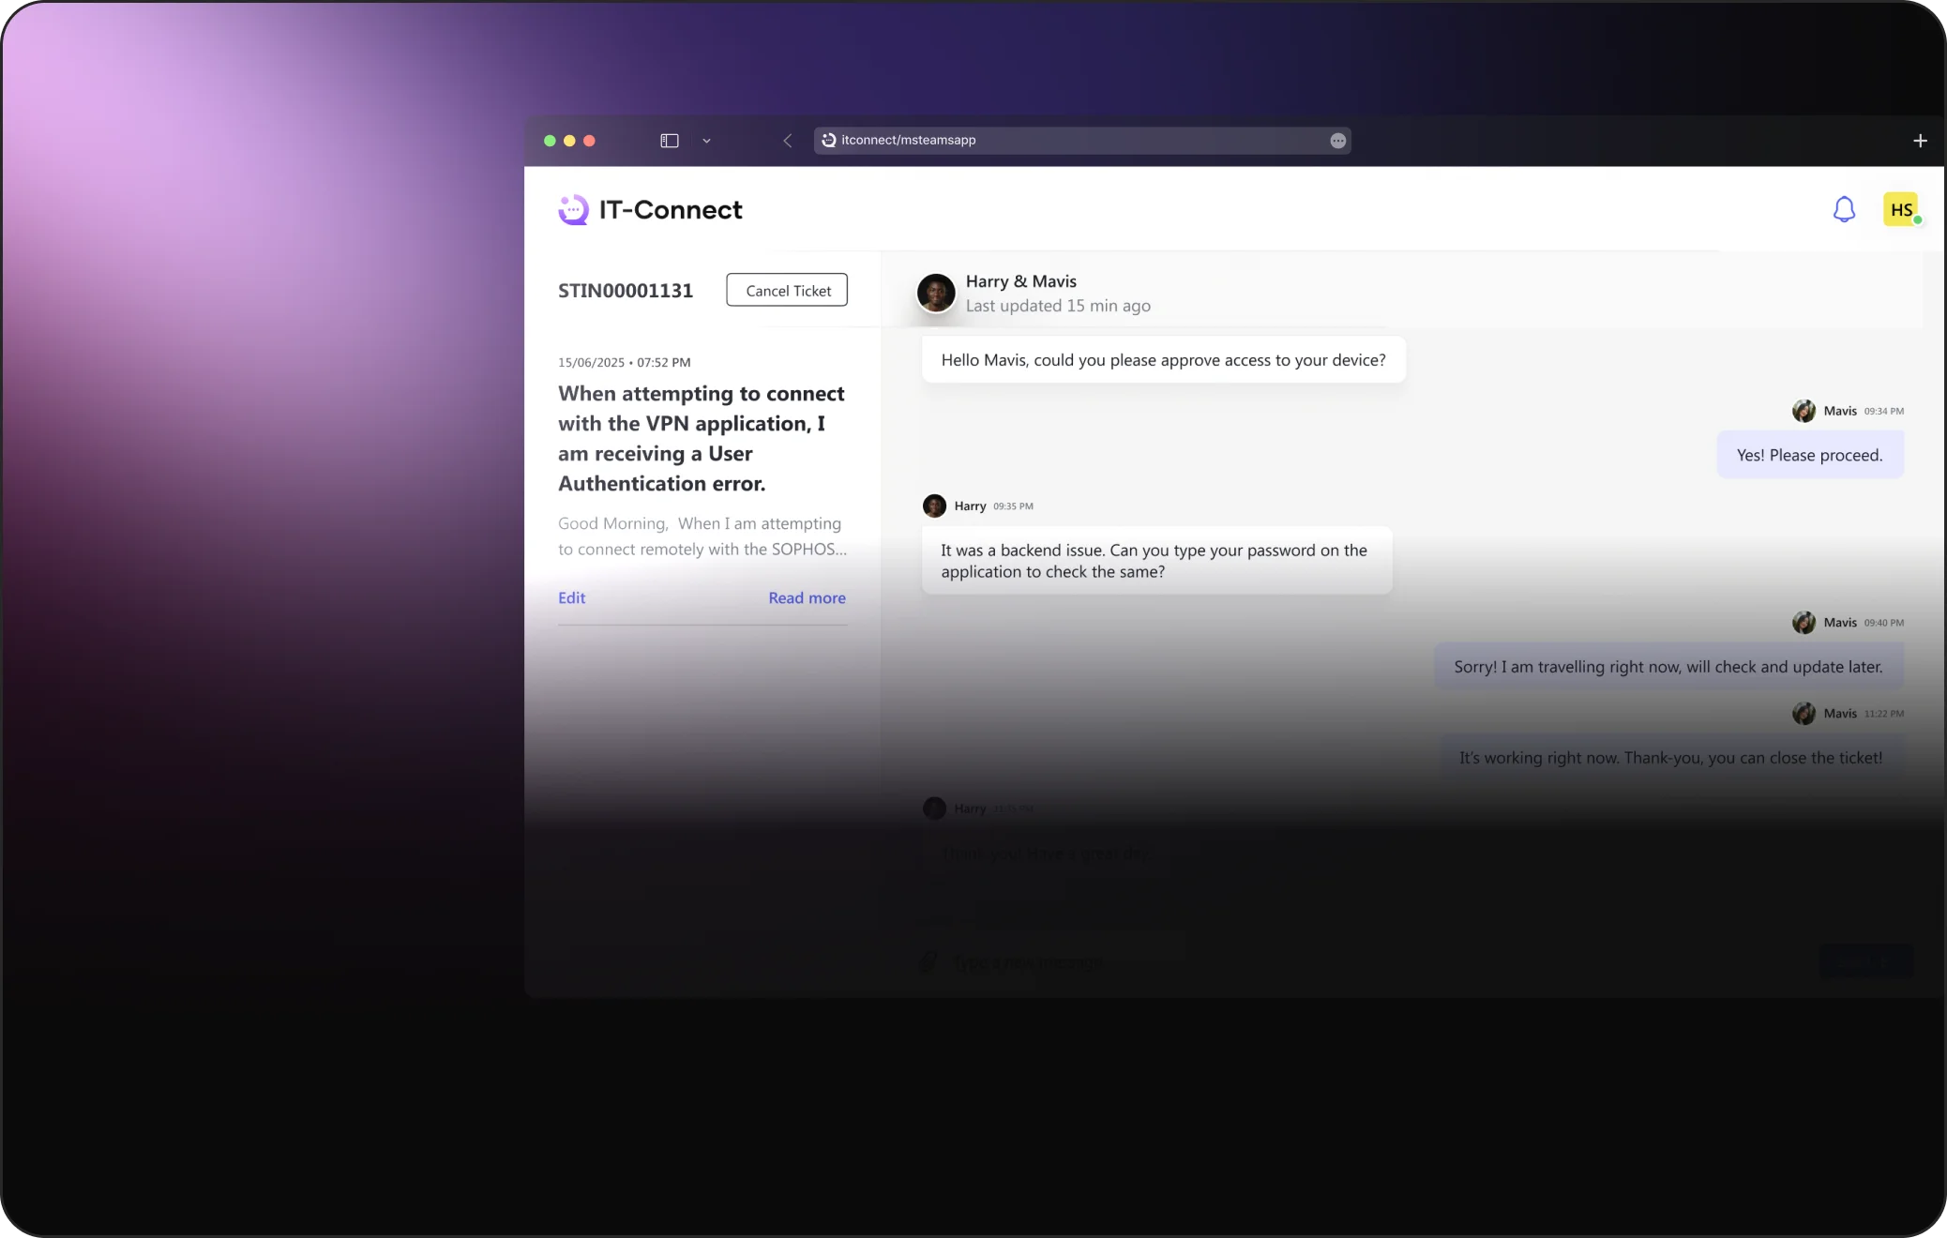Click the notification bell icon
1947x1238 pixels.
pyautogui.click(x=1844, y=209)
